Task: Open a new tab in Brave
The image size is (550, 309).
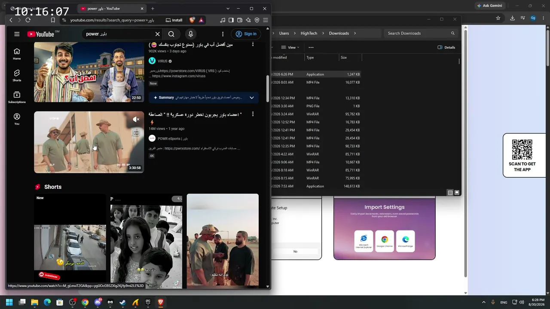Action: pos(153,9)
